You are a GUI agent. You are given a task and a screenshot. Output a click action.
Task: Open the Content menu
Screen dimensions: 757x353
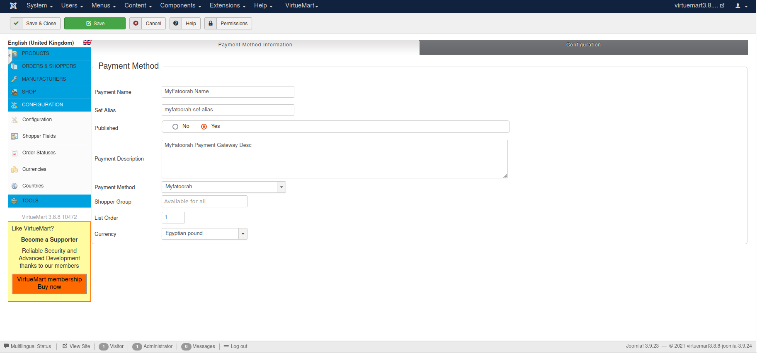pyautogui.click(x=138, y=6)
